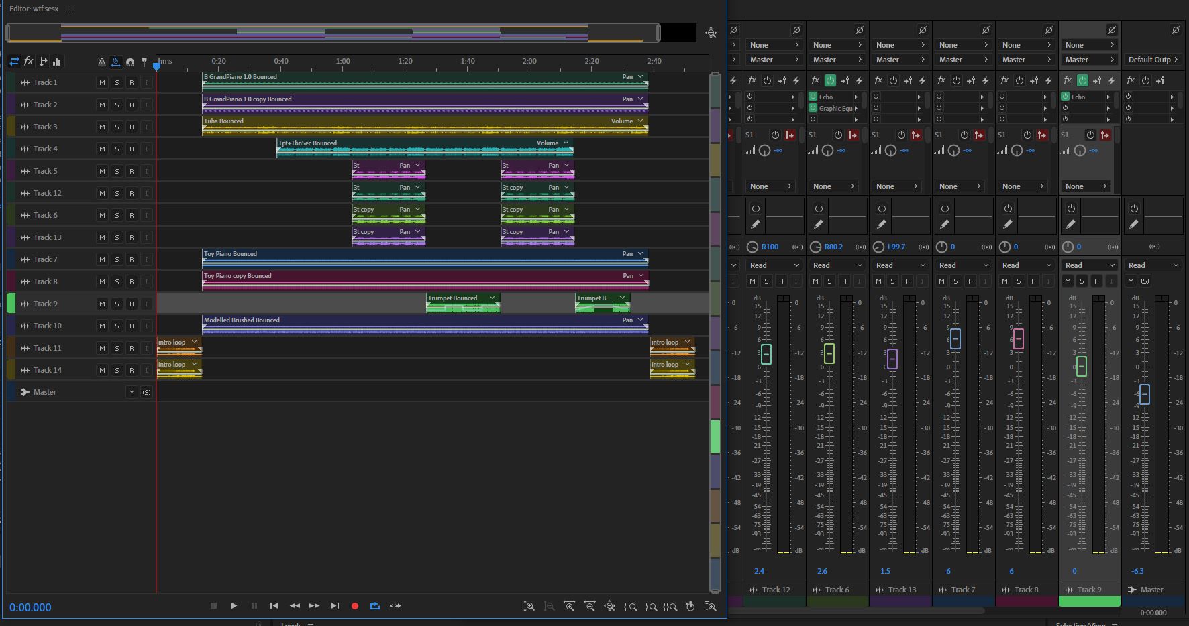Image resolution: width=1189 pixels, height=626 pixels.
Task: Arm Track 1 for recording
Action: point(132,82)
